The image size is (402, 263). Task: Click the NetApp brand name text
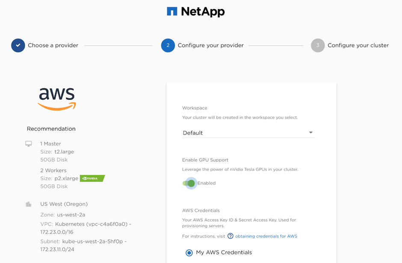pyautogui.click(x=203, y=12)
